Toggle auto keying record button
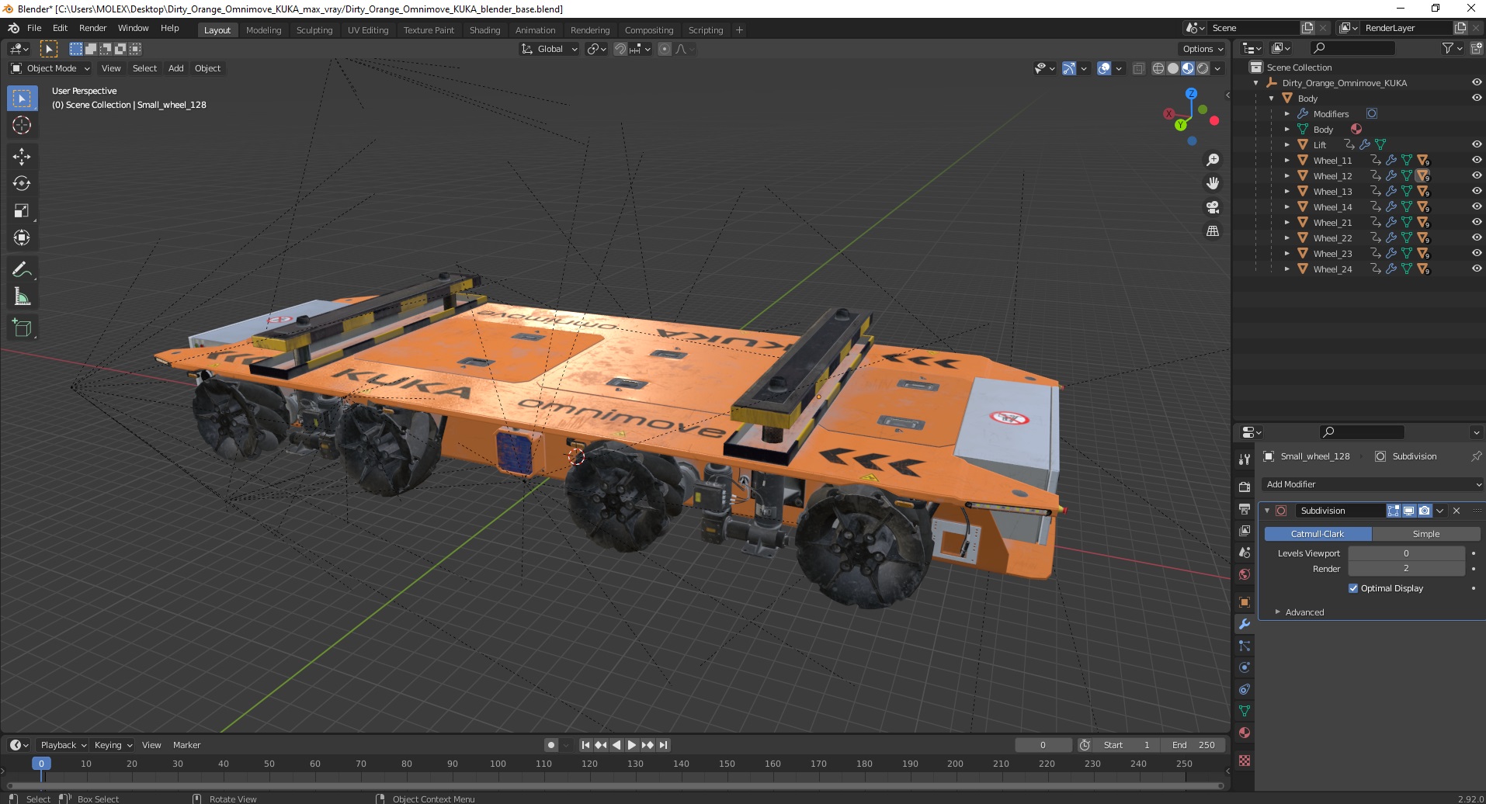The image size is (1486, 804). [x=551, y=745]
